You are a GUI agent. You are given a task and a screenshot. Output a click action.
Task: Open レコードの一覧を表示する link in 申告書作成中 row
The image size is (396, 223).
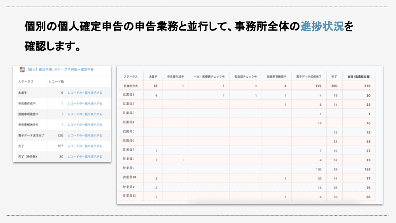[85, 103]
